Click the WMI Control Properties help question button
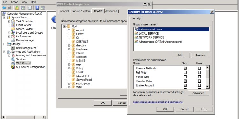 (x=145, y=4)
